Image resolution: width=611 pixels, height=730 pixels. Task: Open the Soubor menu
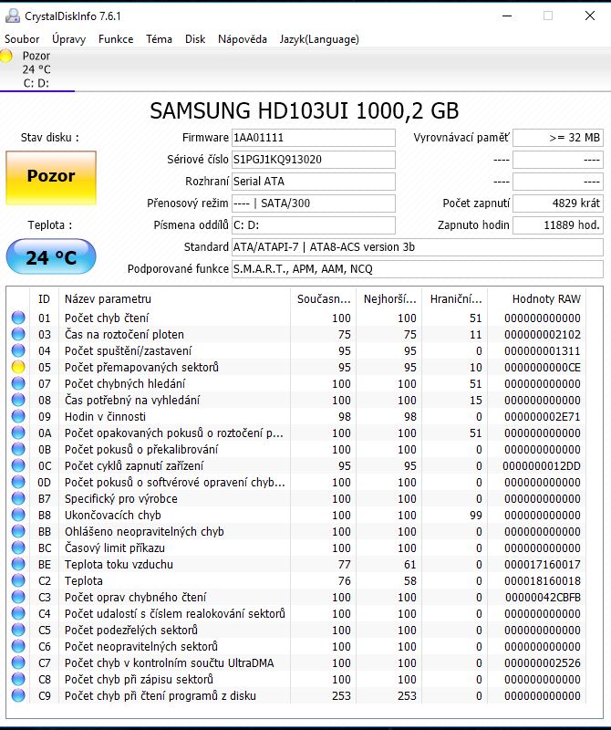point(22,39)
